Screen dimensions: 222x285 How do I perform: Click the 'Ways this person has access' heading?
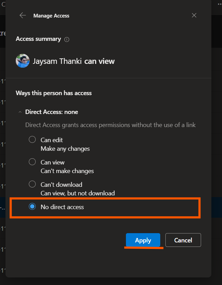(54, 93)
